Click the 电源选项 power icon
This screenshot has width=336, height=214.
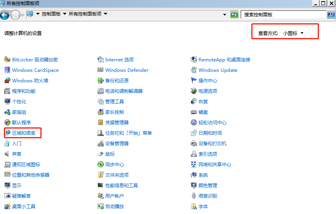pyautogui.click(x=194, y=91)
